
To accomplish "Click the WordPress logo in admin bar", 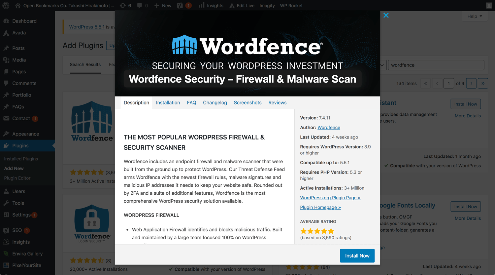I will pos(6,6).
